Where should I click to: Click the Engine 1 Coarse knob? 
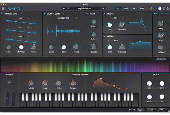[x=9, y=47]
